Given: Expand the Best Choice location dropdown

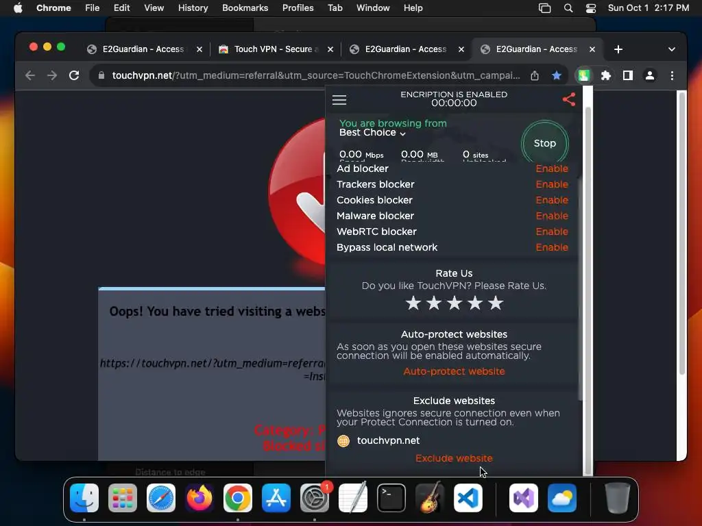Looking at the screenshot, I should click(x=372, y=132).
